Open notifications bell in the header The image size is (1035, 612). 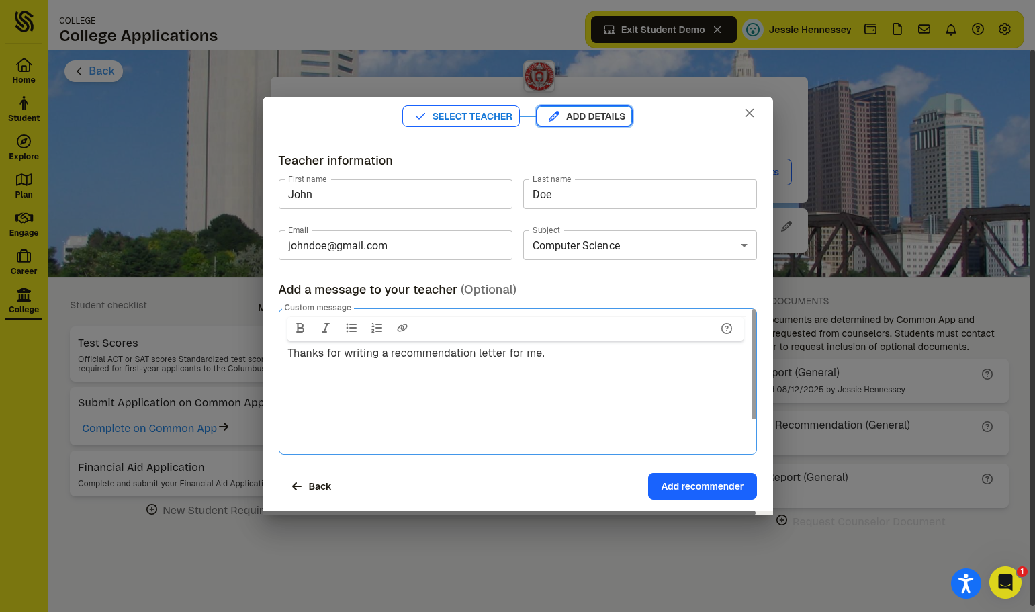click(x=951, y=29)
